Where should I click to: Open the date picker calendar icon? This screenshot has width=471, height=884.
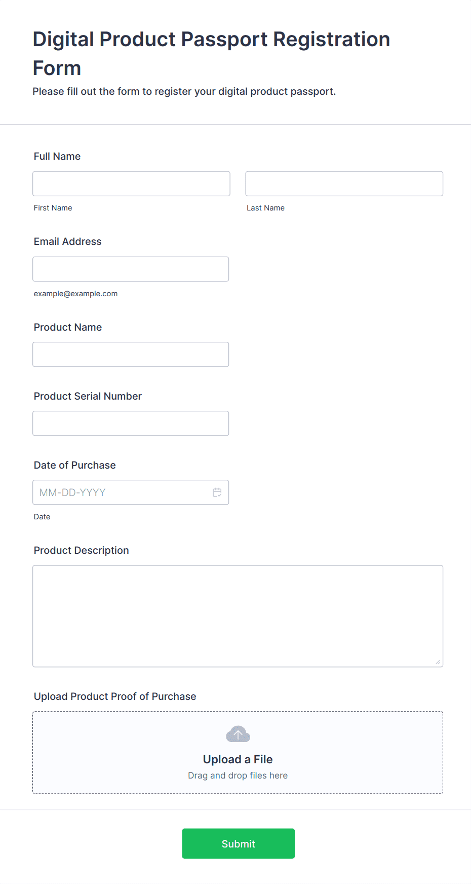[217, 492]
